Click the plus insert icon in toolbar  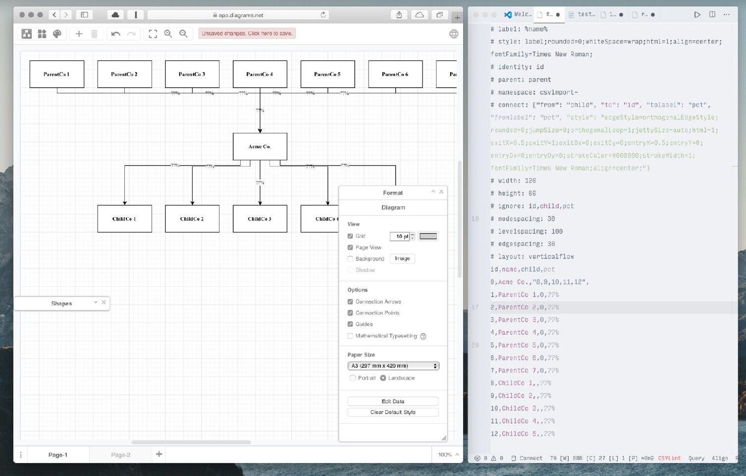click(x=79, y=34)
